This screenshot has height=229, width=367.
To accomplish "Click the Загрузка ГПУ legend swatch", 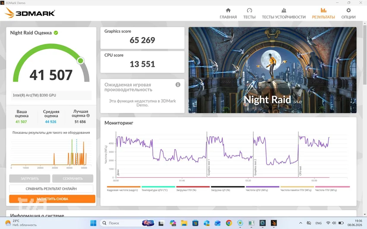I will [193, 187].
